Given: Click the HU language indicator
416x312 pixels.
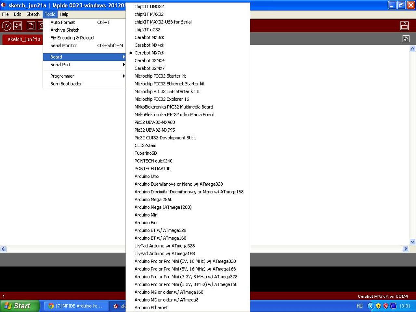Looking at the screenshot, I should coord(359,306).
